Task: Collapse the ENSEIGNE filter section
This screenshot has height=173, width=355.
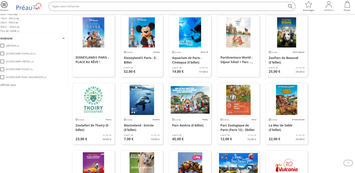Action: click(64, 38)
